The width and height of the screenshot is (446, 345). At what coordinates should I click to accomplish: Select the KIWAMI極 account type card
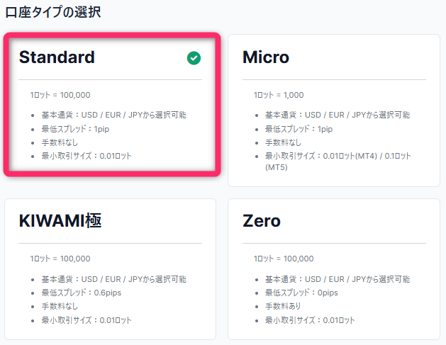pos(111,268)
